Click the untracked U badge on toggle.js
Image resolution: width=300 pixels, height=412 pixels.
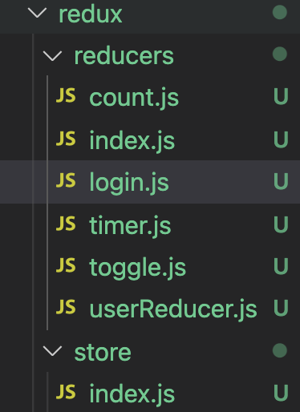tap(281, 265)
